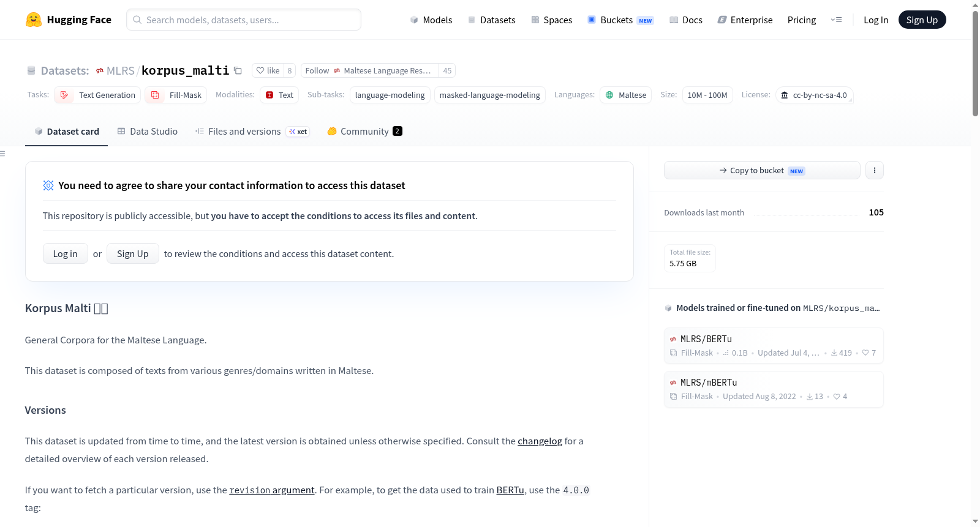Screen dimensions: 980x527
Task: Follow Maltese Language Resources organization
Action: pos(370,70)
